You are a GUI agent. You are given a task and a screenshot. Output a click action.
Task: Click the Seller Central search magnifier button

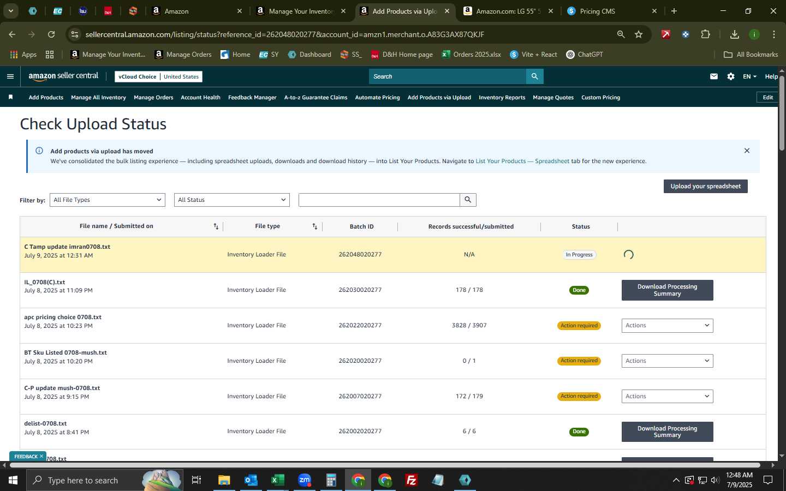point(535,76)
